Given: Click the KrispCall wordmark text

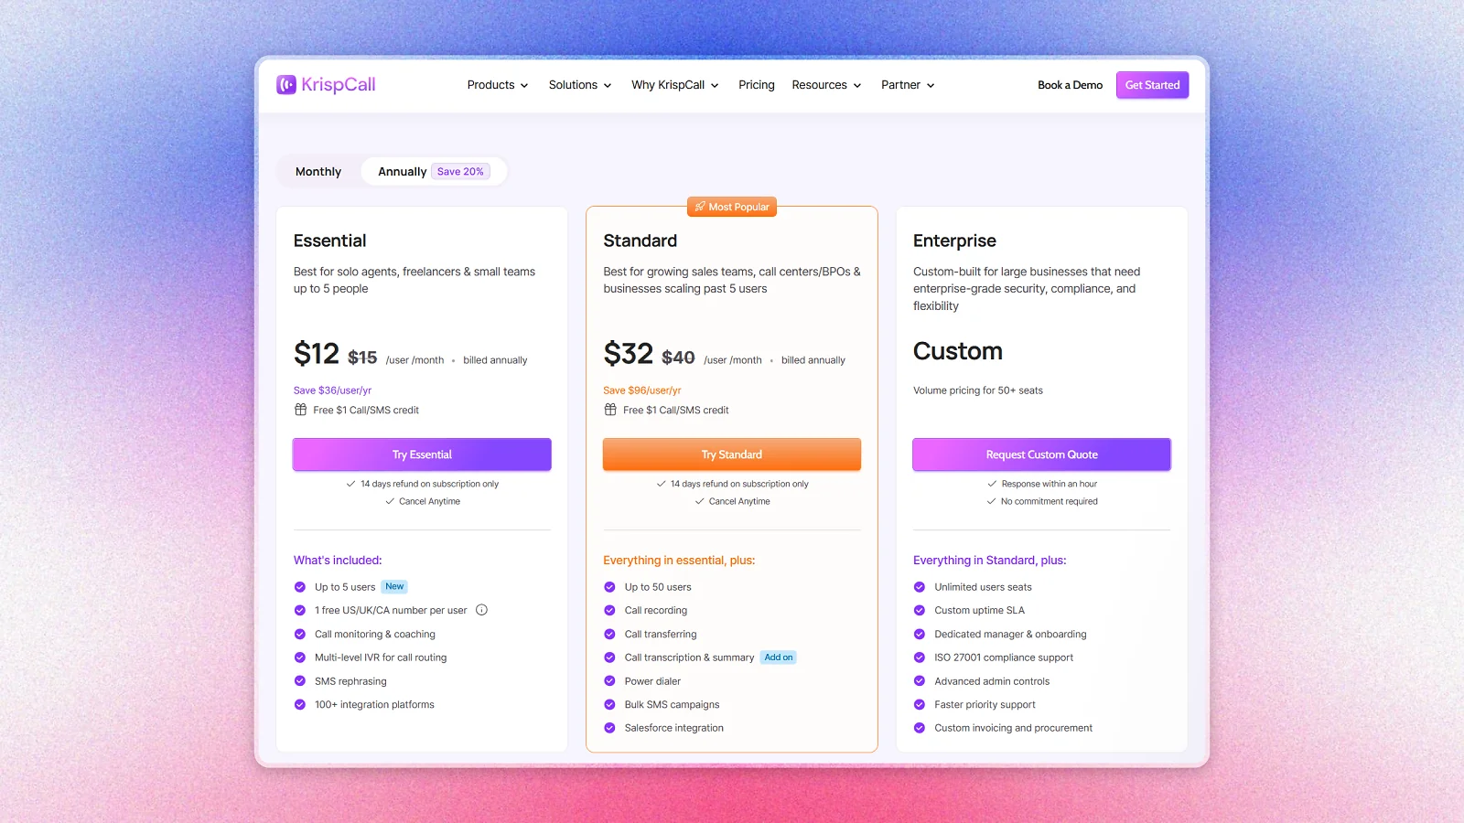Looking at the screenshot, I should [339, 85].
